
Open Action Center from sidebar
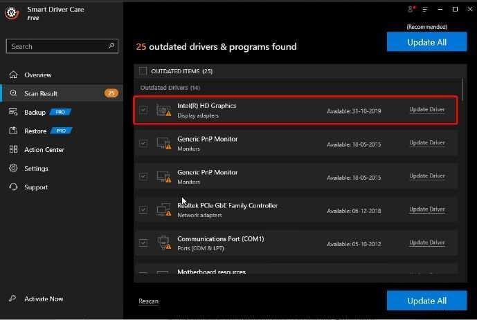[62, 149]
